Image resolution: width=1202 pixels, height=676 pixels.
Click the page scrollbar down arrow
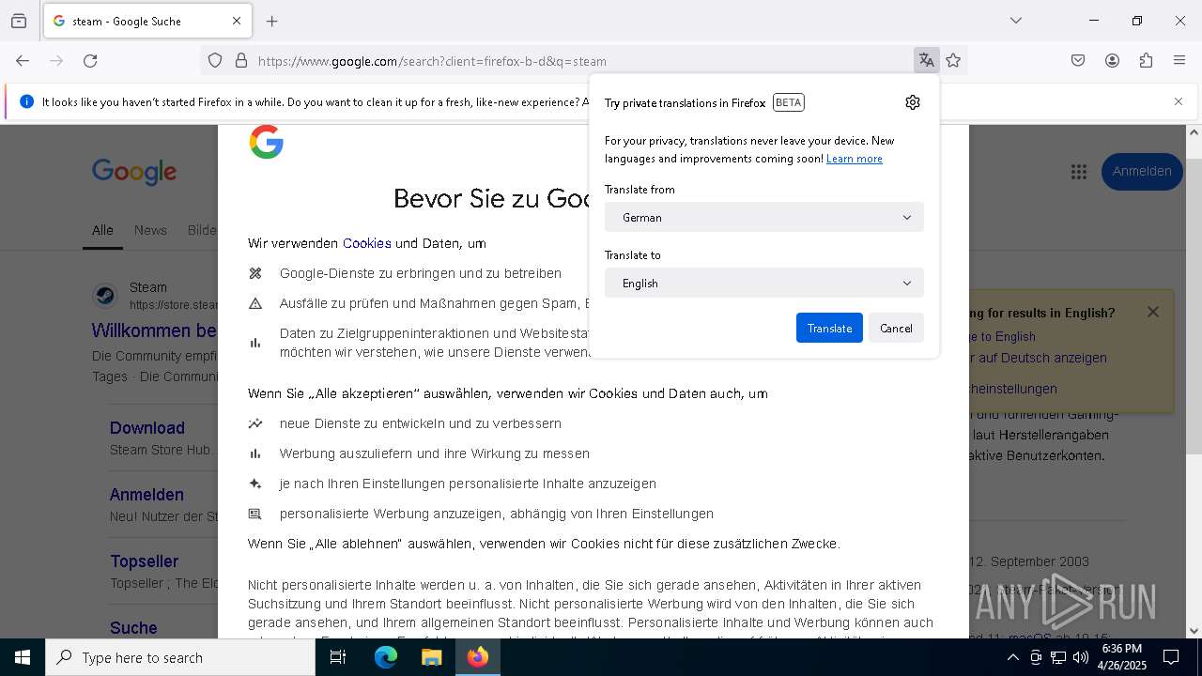point(1194,631)
